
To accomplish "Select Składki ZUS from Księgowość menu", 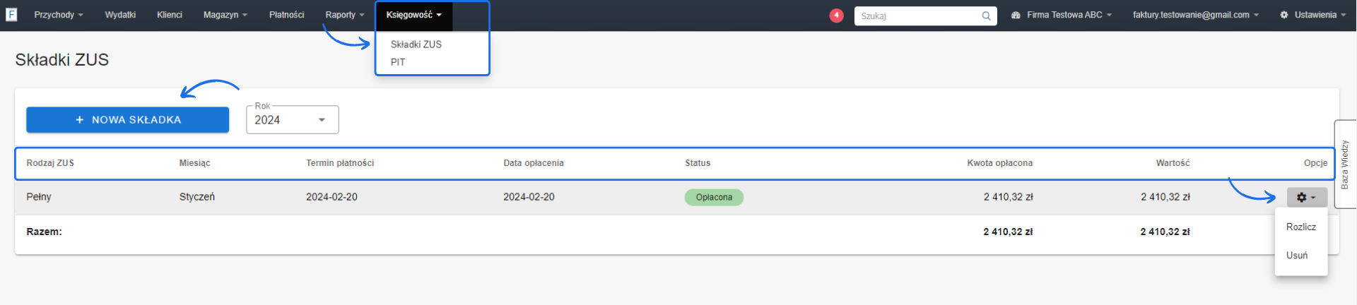I will point(416,44).
